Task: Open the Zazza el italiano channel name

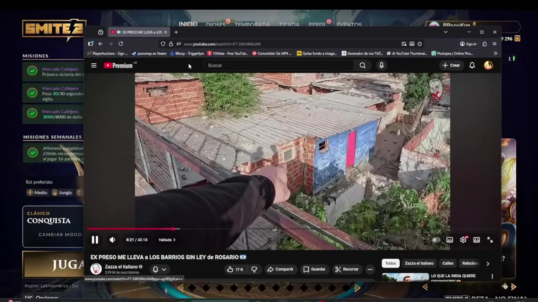Action: click(121, 267)
